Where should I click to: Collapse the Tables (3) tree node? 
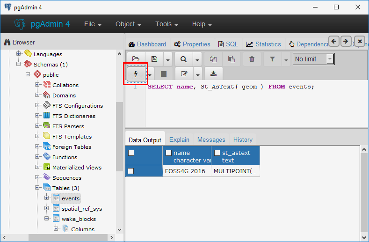(x=37, y=188)
